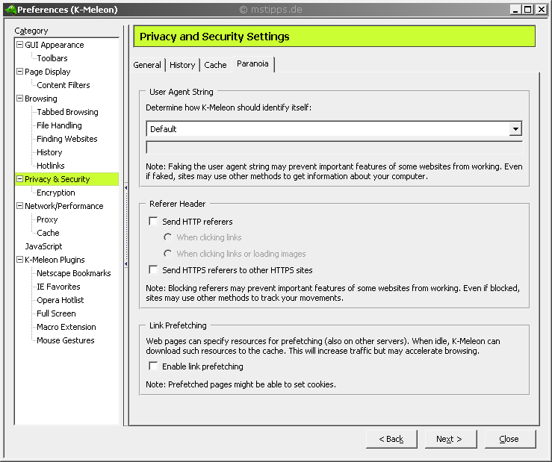Open Toolbars category

pyautogui.click(x=52, y=58)
